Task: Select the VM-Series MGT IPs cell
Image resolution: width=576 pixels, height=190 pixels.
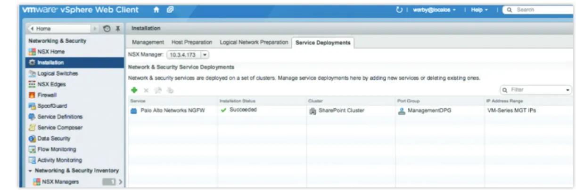Action: [528, 111]
